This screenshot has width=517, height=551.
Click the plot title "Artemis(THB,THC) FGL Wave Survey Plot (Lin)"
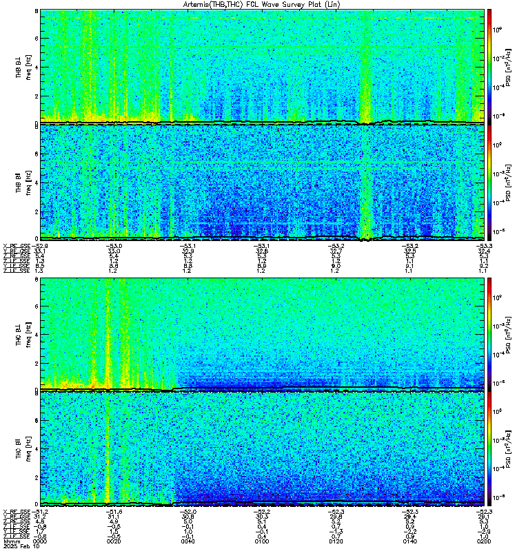tap(262, 4)
